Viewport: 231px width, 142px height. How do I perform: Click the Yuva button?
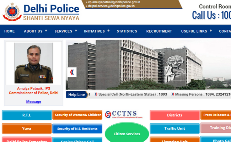click(27, 129)
